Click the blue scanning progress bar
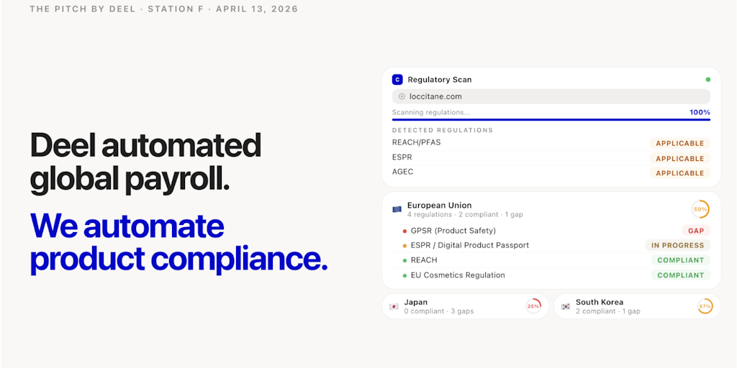This screenshot has height=368, width=737. coord(551,119)
